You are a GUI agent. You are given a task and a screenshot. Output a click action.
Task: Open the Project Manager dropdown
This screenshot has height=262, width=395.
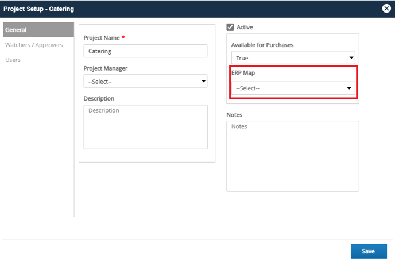[x=145, y=81]
